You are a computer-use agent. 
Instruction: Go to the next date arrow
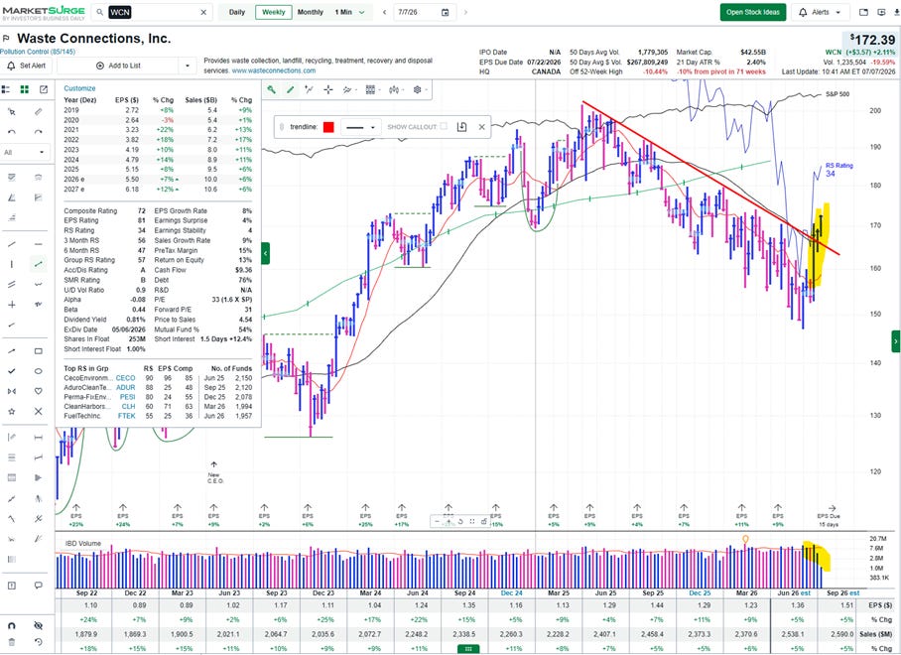pyautogui.click(x=465, y=12)
